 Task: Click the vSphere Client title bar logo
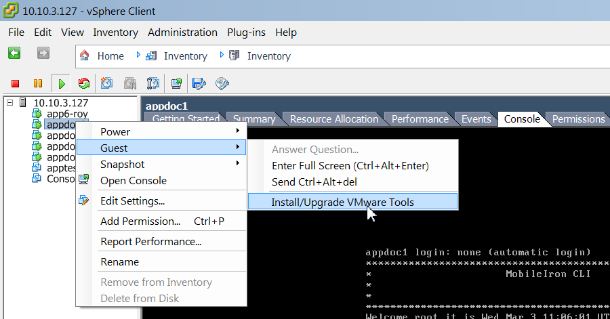10,9
